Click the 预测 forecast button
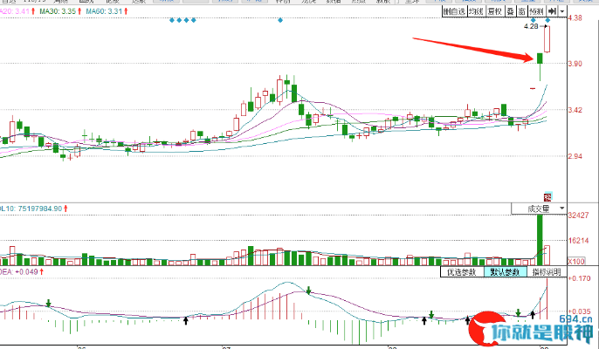The image size is (599, 349). (537, 11)
